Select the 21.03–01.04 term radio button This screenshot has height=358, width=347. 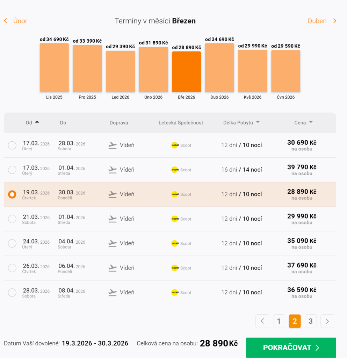12,219
